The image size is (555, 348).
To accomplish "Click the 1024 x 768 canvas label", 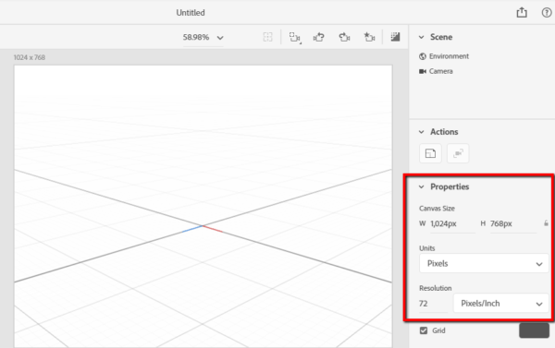I will 30,57.
